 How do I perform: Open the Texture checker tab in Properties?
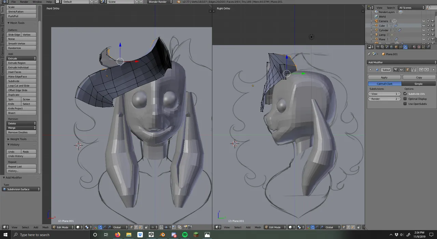419,47
